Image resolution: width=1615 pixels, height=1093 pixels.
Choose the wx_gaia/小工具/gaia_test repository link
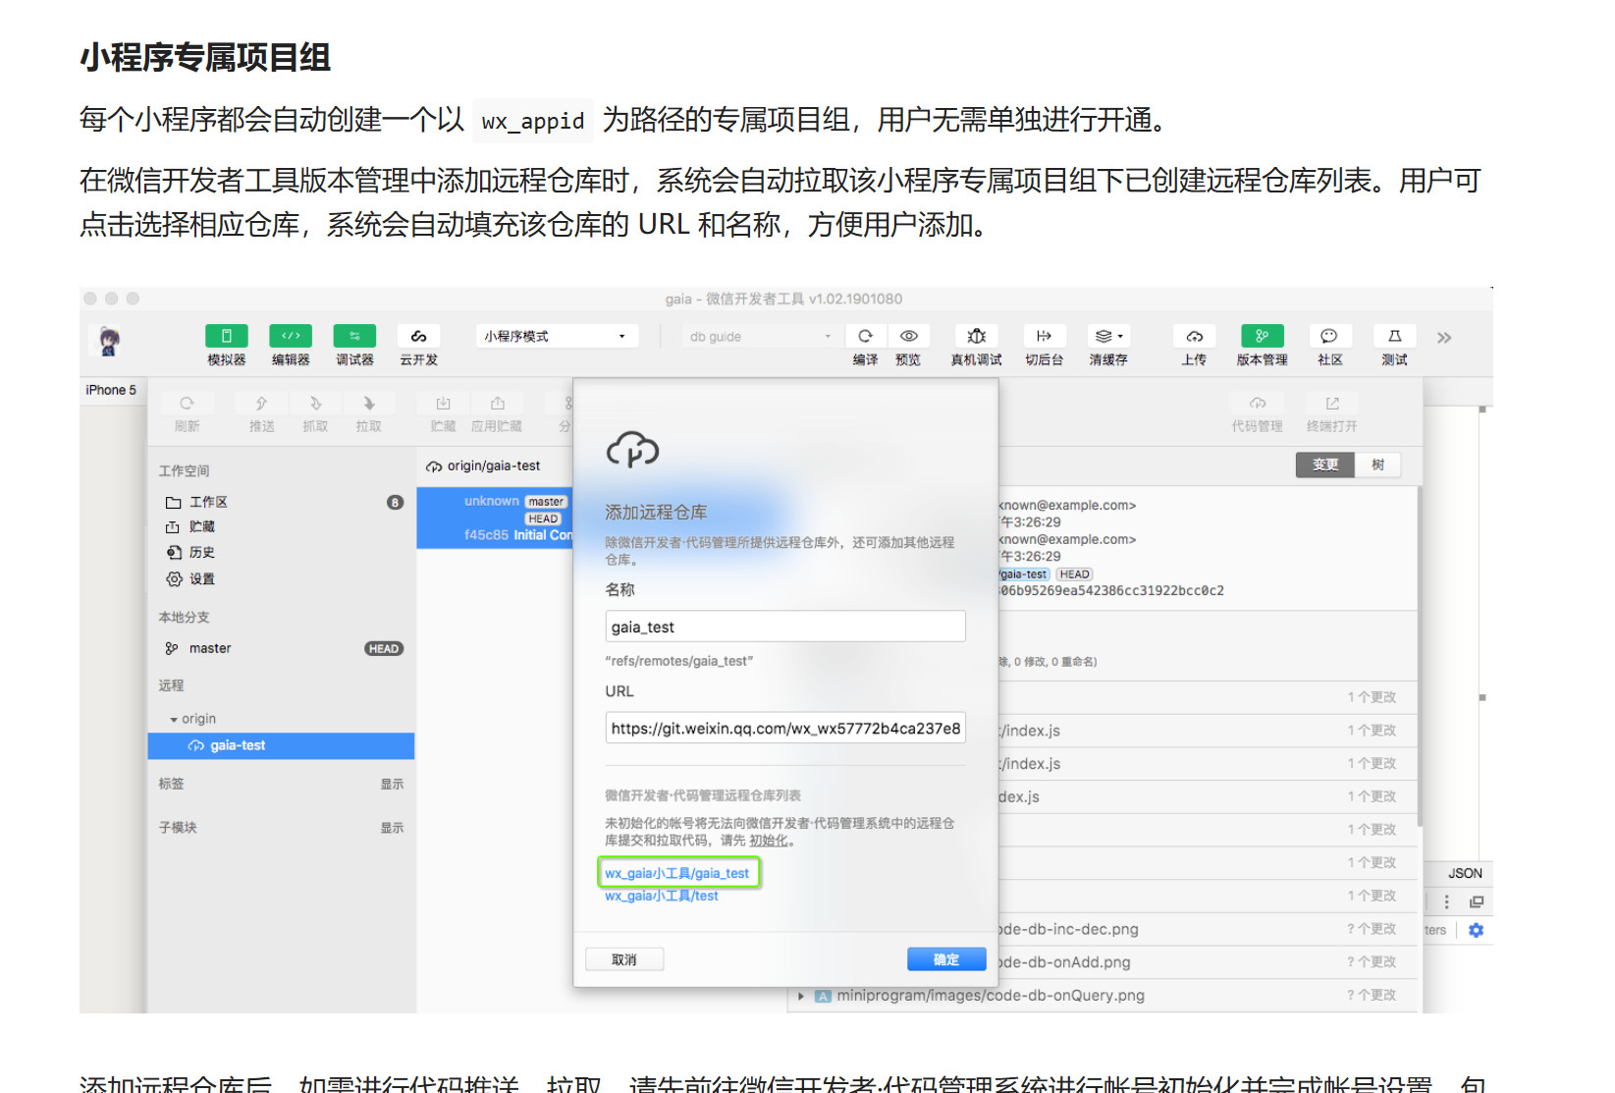click(x=676, y=873)
